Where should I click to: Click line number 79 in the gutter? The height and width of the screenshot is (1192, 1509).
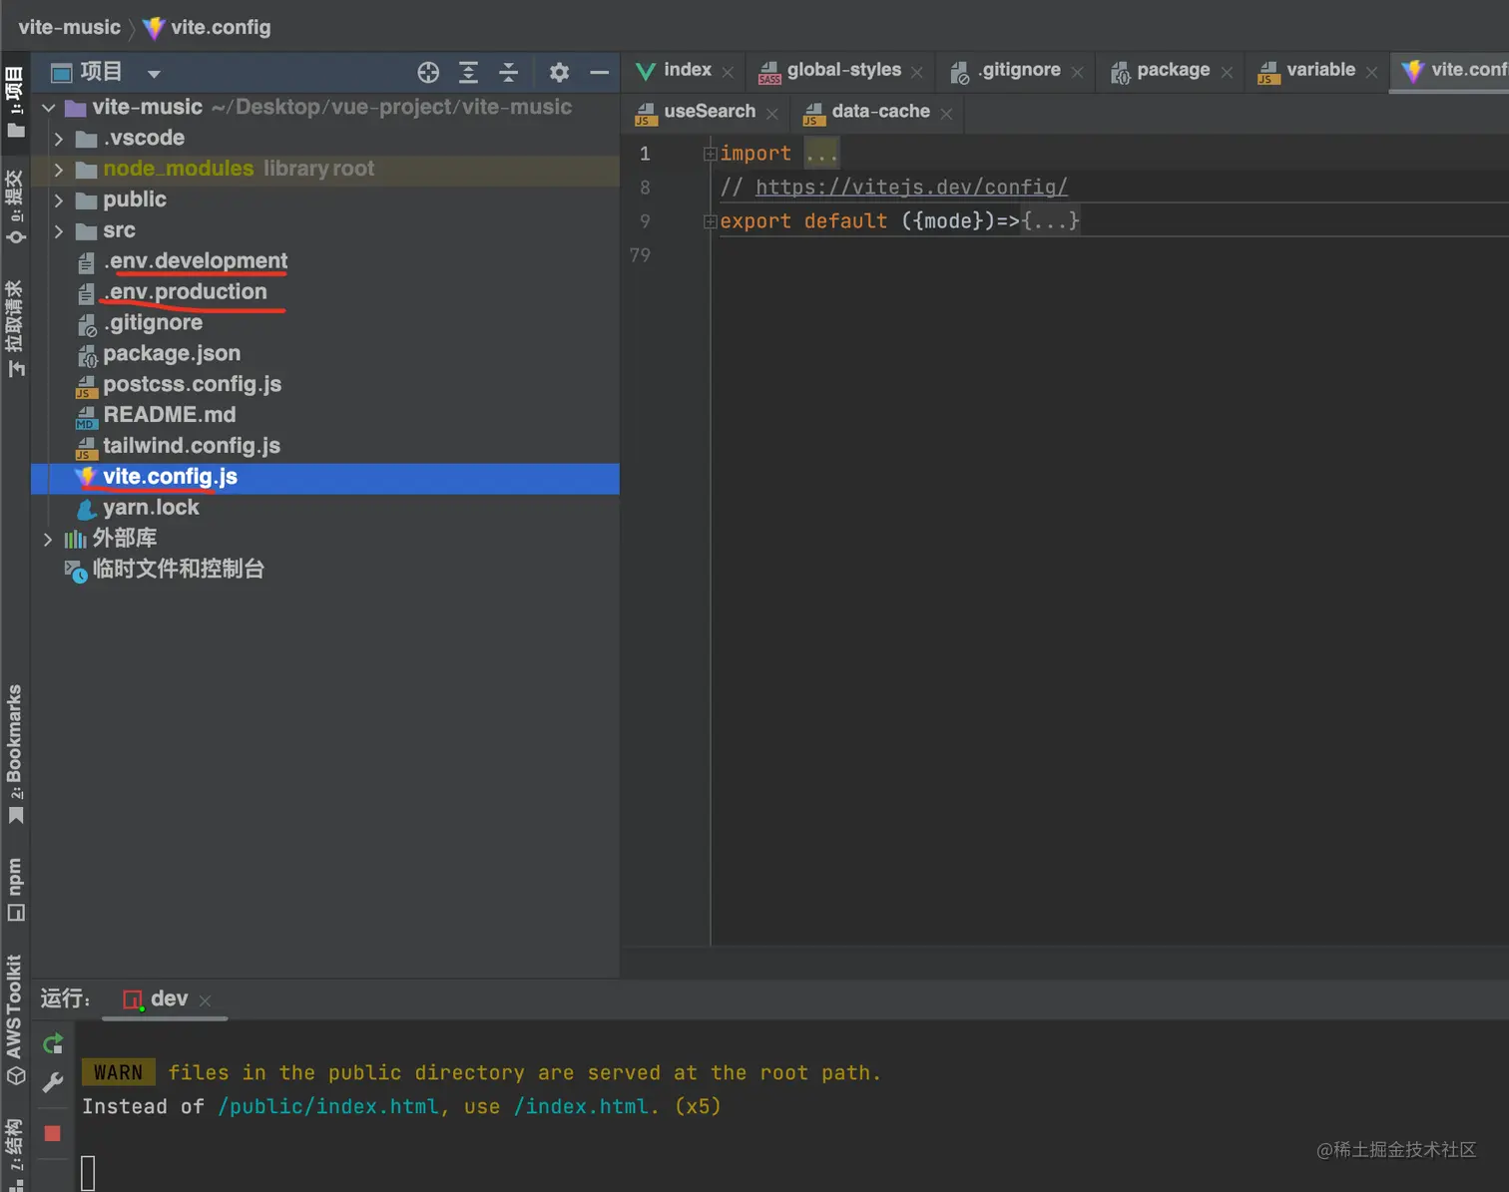coord(640,255)
